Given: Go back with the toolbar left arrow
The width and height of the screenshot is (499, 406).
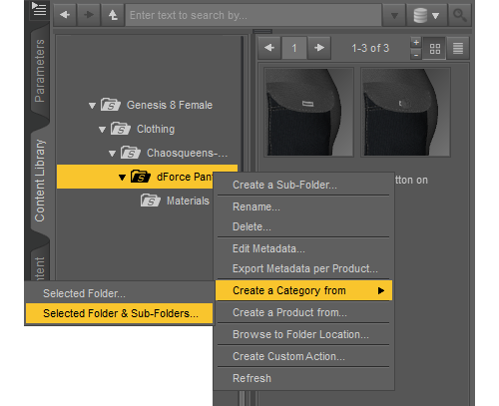Looking at the screenshot, I should pyautogui.click(x=65, y=15).
